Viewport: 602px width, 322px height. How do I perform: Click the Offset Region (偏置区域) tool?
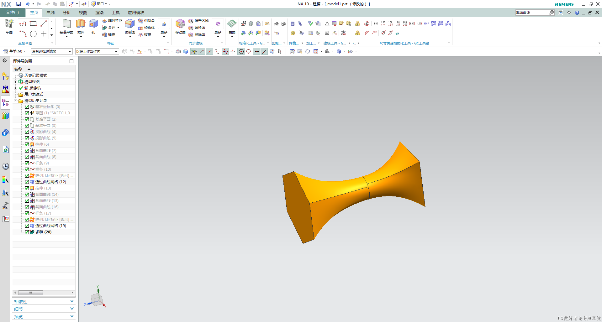[198, 21]
